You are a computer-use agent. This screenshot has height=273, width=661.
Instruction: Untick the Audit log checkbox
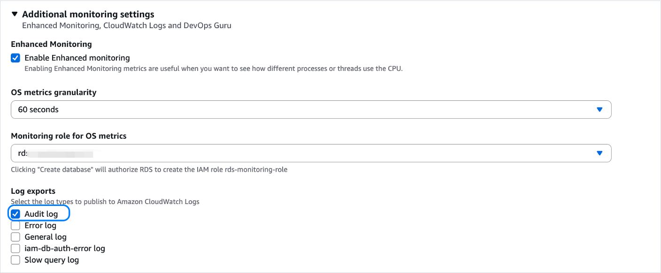pos(15,214)
